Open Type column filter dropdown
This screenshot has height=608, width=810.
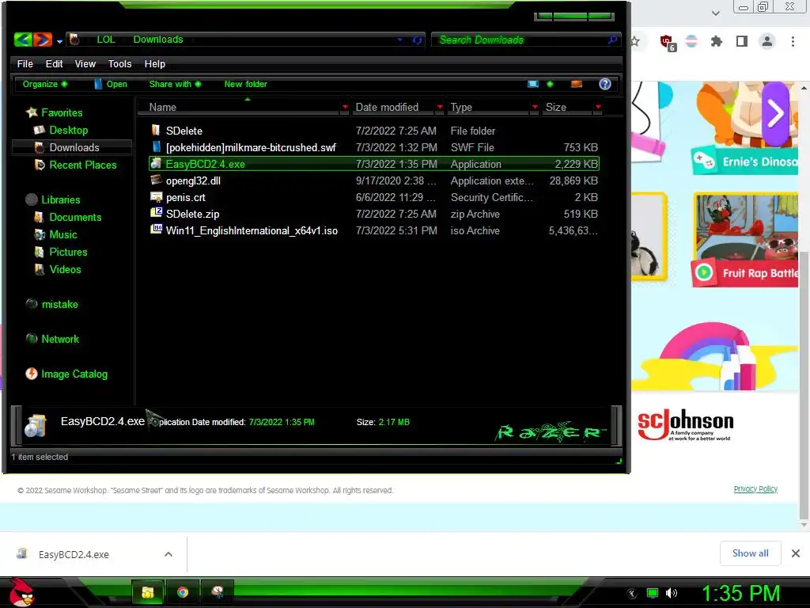(x=535, y=107)
